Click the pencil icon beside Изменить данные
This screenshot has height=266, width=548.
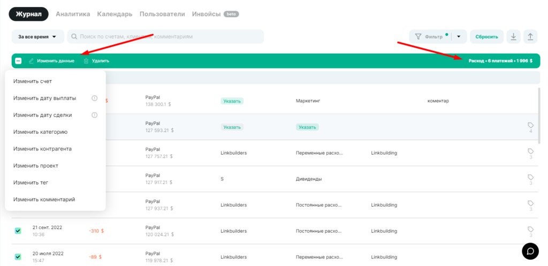coord(31,61)
